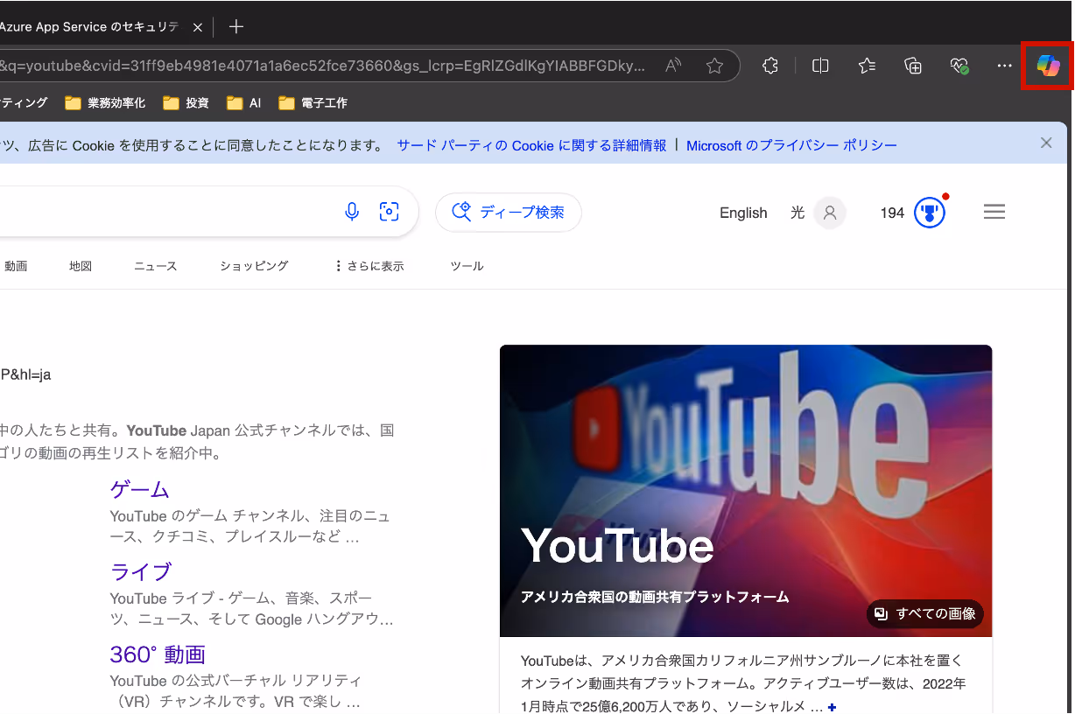Click the large YouTube panel title
Image resolution: width=1075 pixels, height=714 pixels.
click(617, 546)
